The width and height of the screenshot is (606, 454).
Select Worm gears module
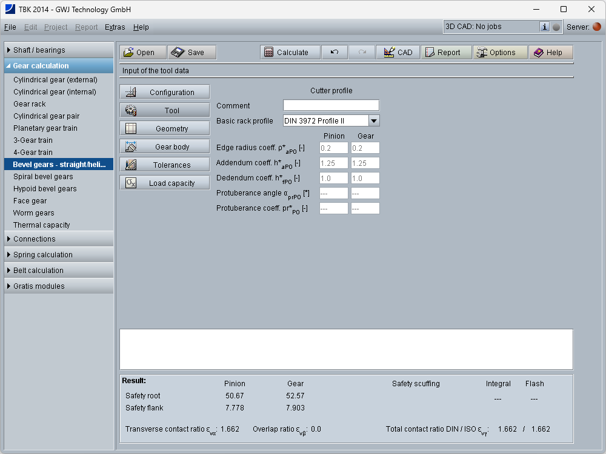click(33, 213)
